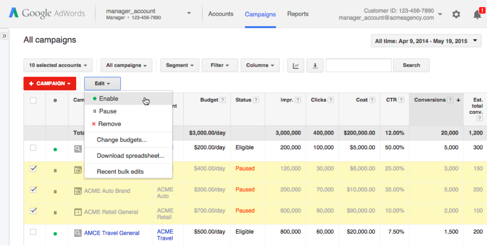Image resolution: width=487 pixels, height=246 pixels.
Task: Uncheck the $400.00/day paused campaign checkbox
Action: click(x=33, y=169)
